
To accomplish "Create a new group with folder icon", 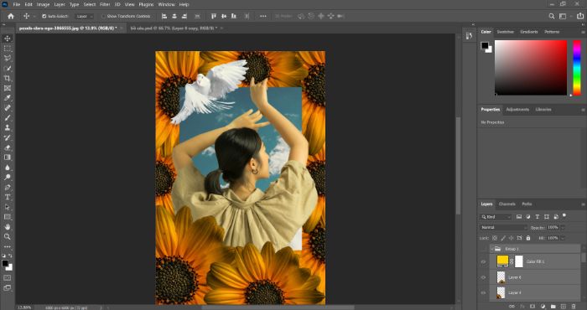I will point(553,307).
